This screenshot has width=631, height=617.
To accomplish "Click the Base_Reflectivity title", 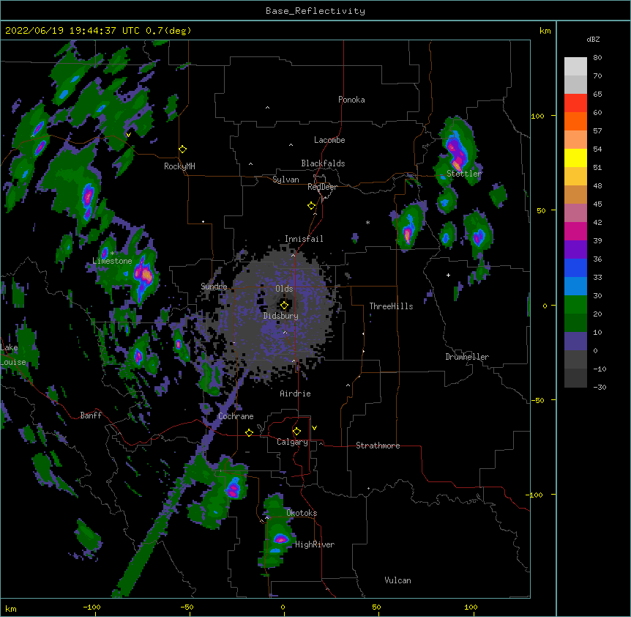I will point(315,11).
